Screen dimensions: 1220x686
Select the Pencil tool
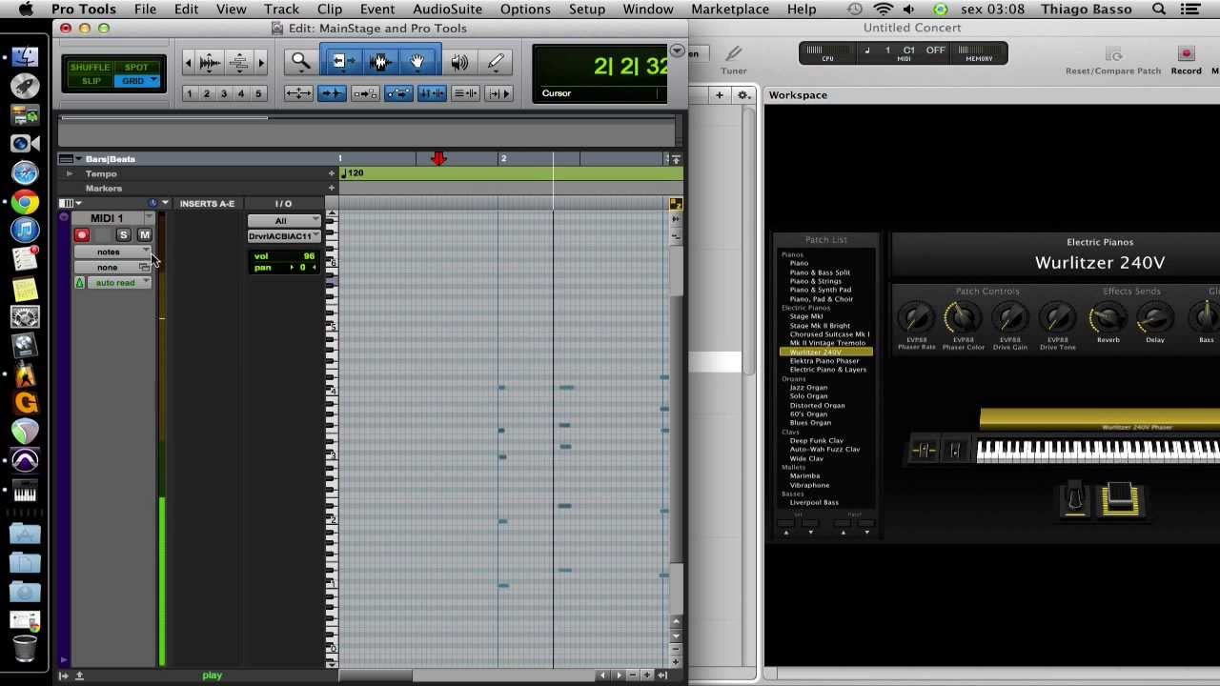click(496, 62)
